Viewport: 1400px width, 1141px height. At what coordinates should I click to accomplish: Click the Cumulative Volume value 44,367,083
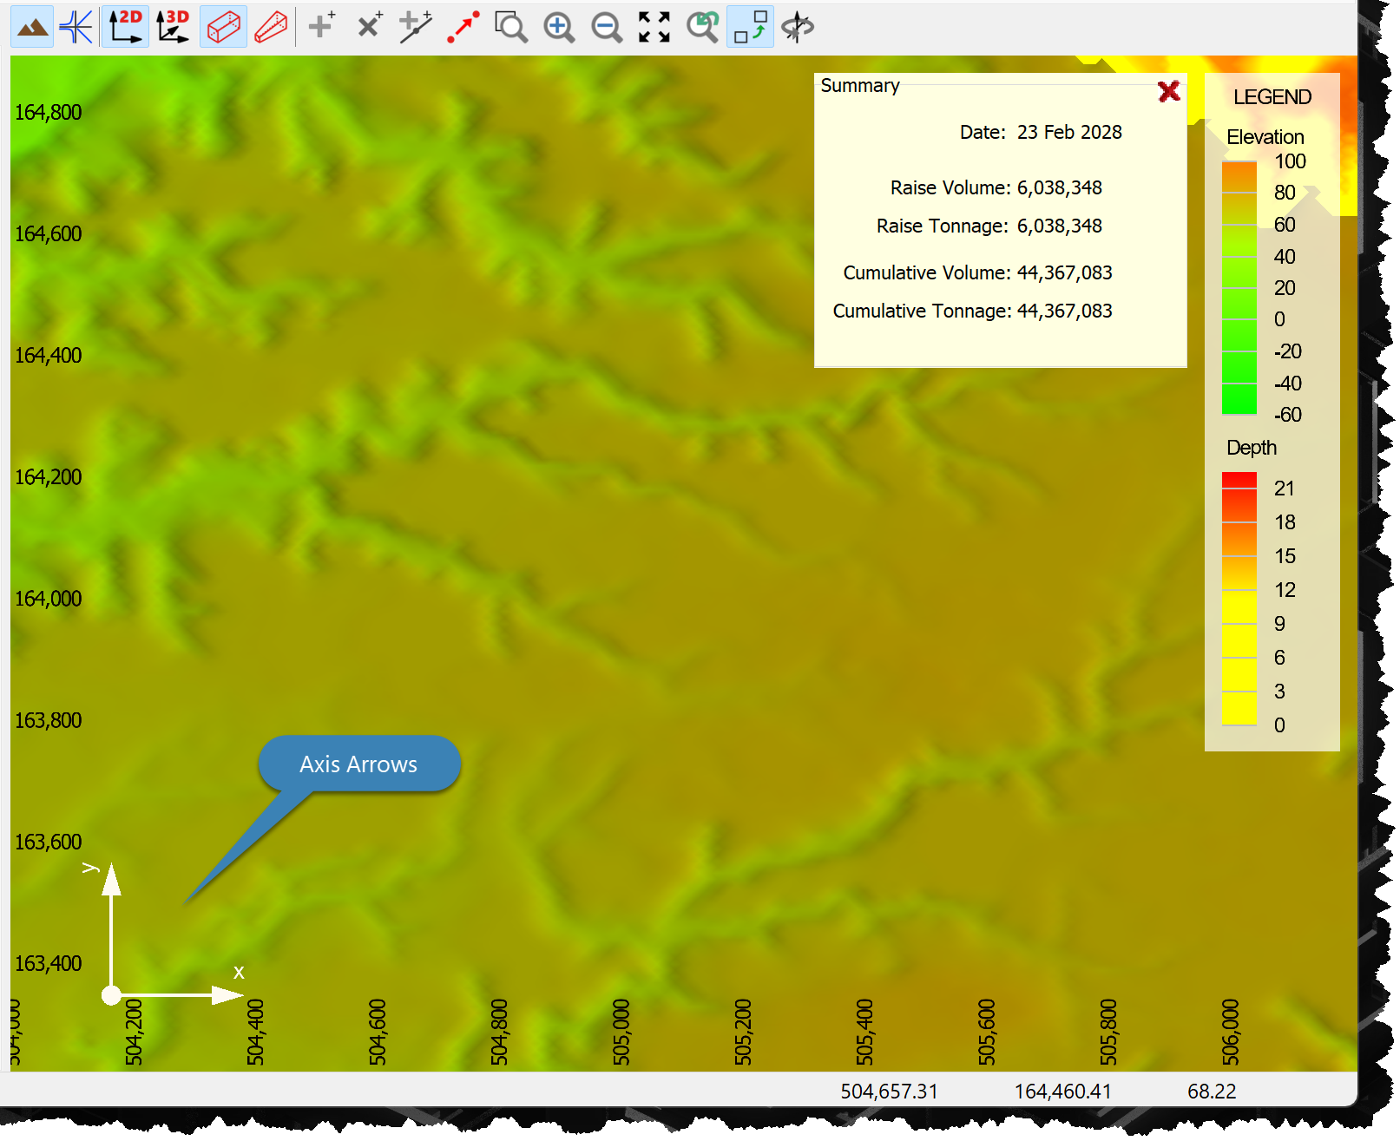click(1065, 272)
